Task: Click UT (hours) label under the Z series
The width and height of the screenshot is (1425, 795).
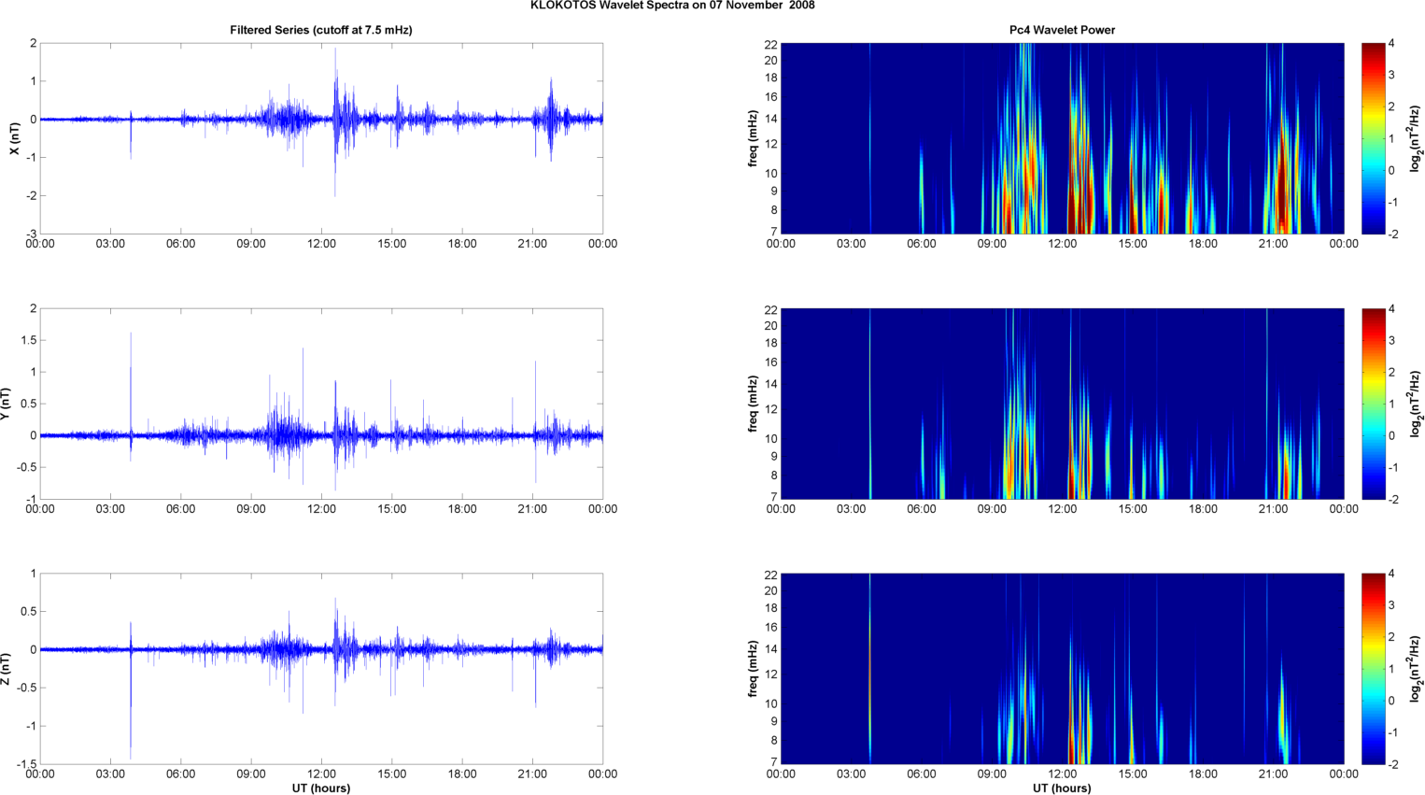Action: point(320,788)
